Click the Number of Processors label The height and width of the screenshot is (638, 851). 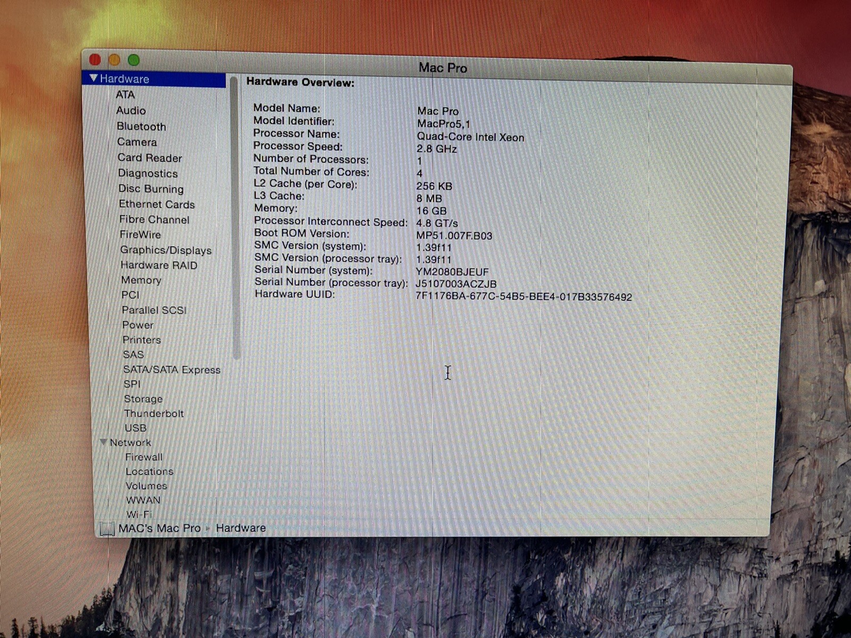coord(311,159)
